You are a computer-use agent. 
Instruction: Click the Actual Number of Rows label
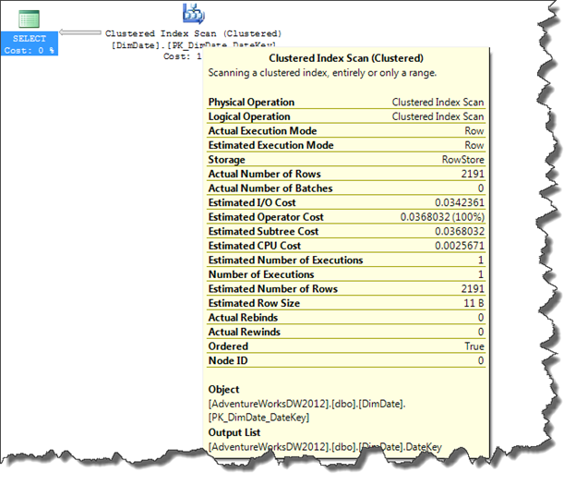click(264, 174)
